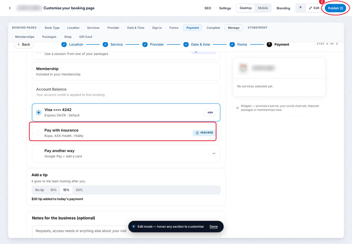Click the 'STEP 6 OF 6' label

[327, 44]
